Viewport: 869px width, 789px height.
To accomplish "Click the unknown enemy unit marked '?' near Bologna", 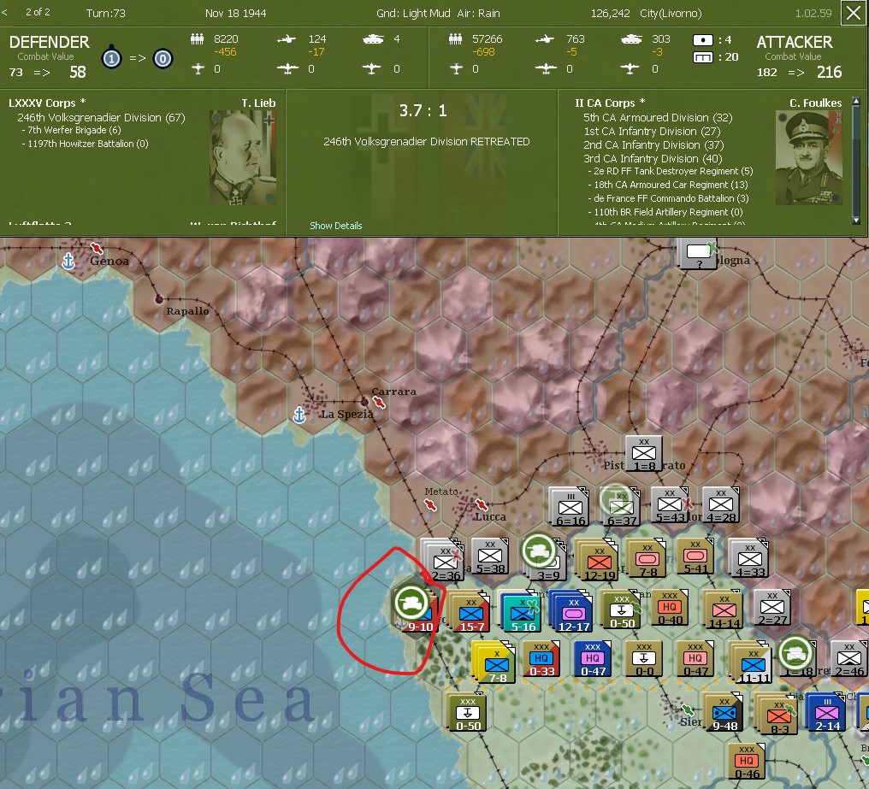I will [698, 253].
